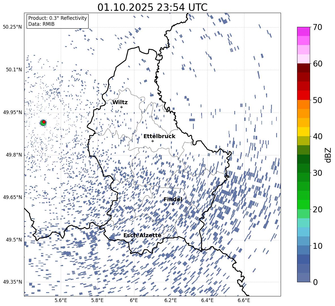Click the 'Data: RMIB' label
The image size is (335, 306).
coord(41,24)
